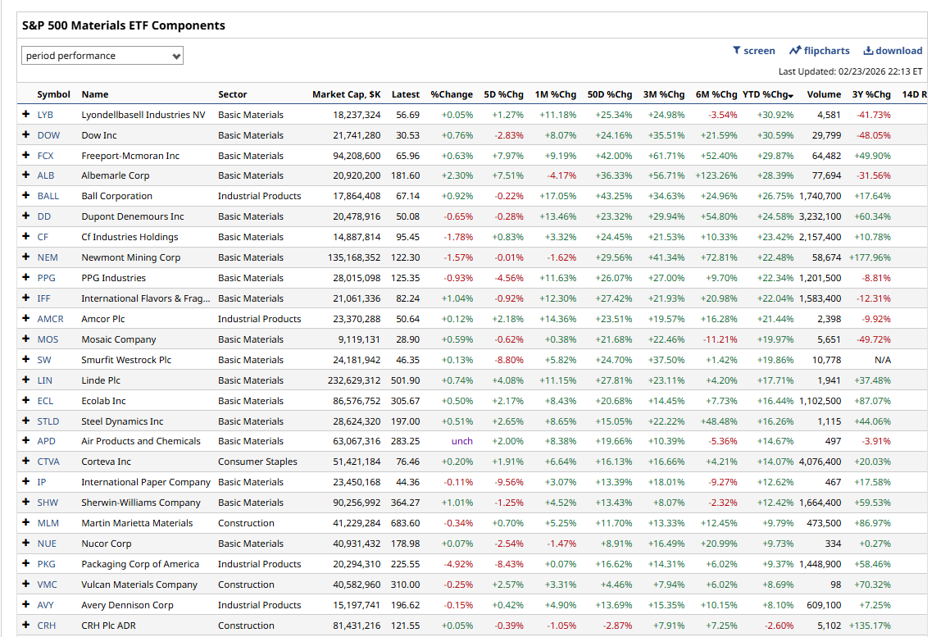Sort by the Symbol column header

54,94
